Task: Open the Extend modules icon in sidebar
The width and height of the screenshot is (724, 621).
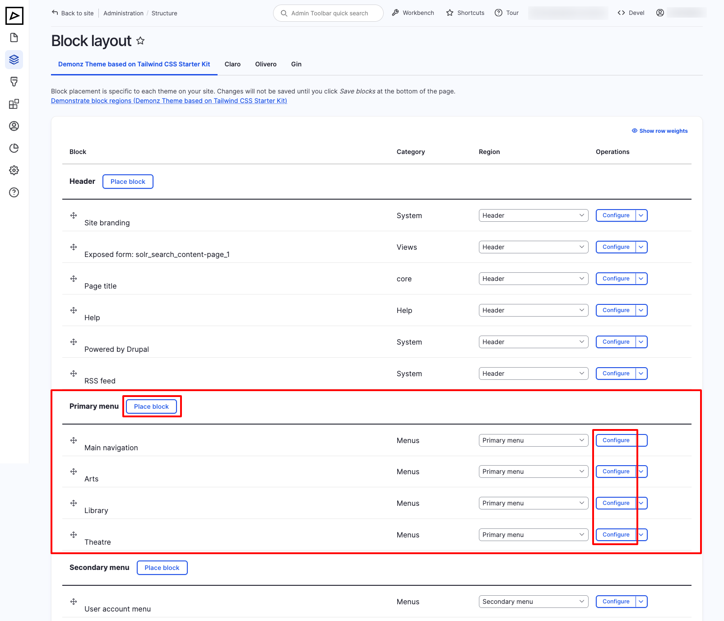Action: pos(14,104)
